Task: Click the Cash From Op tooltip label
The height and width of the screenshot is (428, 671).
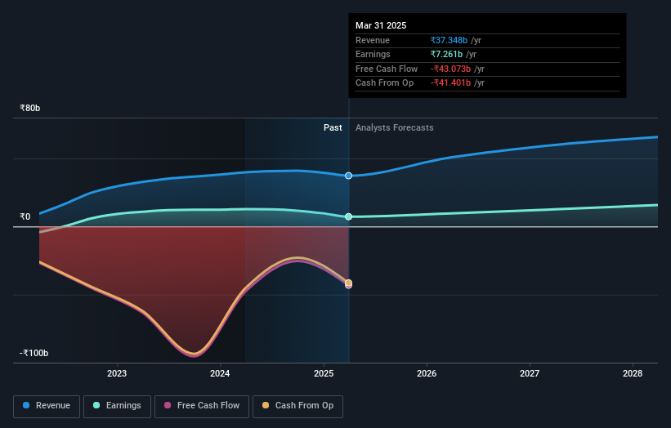Action: click(384, 83)
